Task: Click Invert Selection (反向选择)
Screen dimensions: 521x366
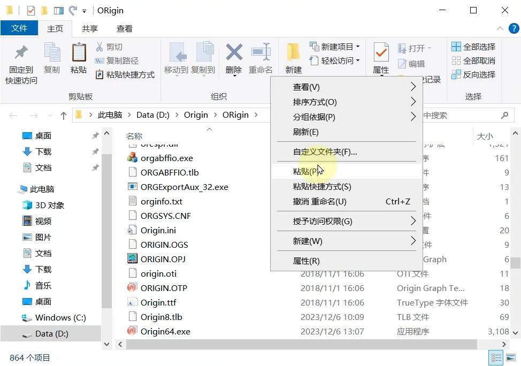Action: pyautogui.click(x=473, y=74)
